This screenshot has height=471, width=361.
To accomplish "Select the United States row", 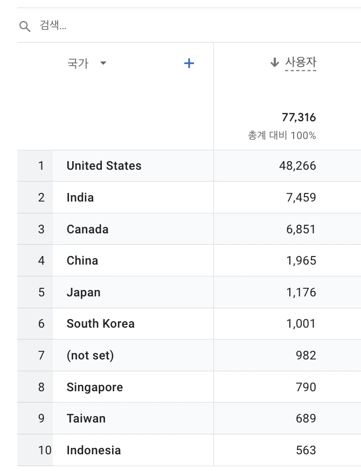I will 104,166.
